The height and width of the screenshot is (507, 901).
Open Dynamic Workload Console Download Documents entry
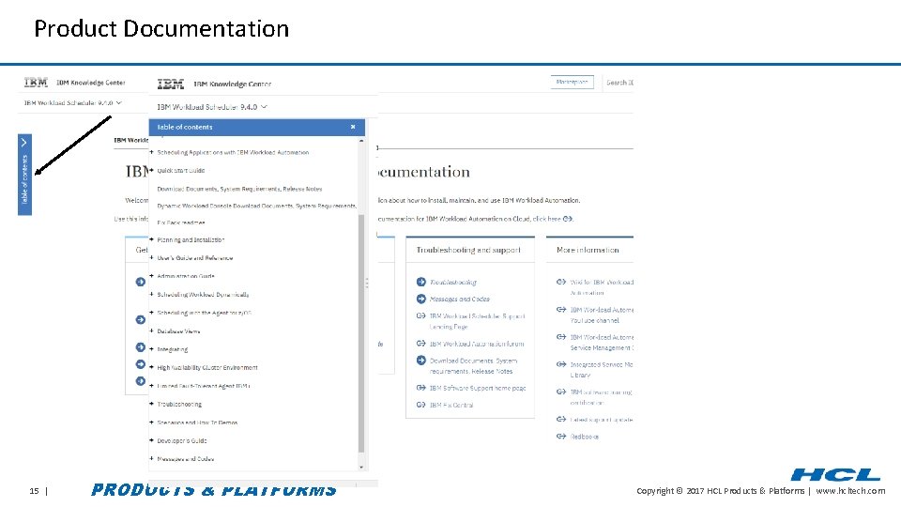(x=257, y=206)
